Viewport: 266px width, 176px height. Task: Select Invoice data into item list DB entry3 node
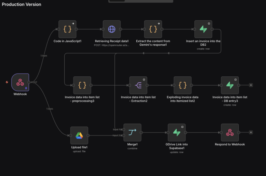(230, 85)
